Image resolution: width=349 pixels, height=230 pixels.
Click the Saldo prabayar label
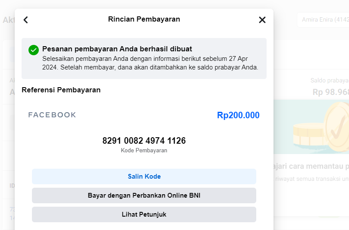tap(329, 81)
